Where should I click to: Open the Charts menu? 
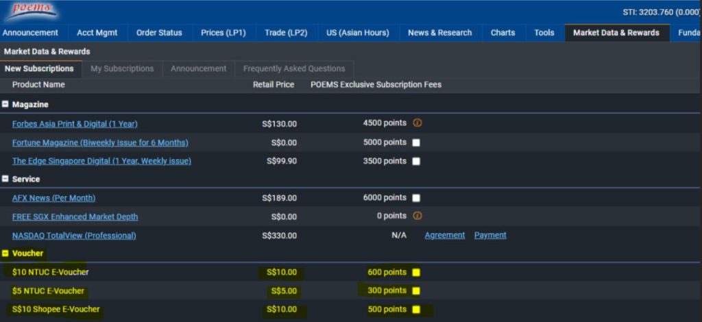tap(503, 33)
